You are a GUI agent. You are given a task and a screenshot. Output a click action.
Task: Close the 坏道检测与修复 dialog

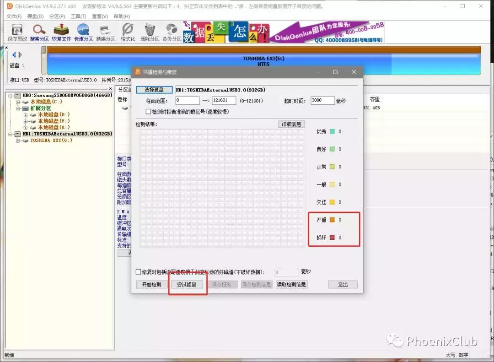pyautogui.click(x=354, y=72)
